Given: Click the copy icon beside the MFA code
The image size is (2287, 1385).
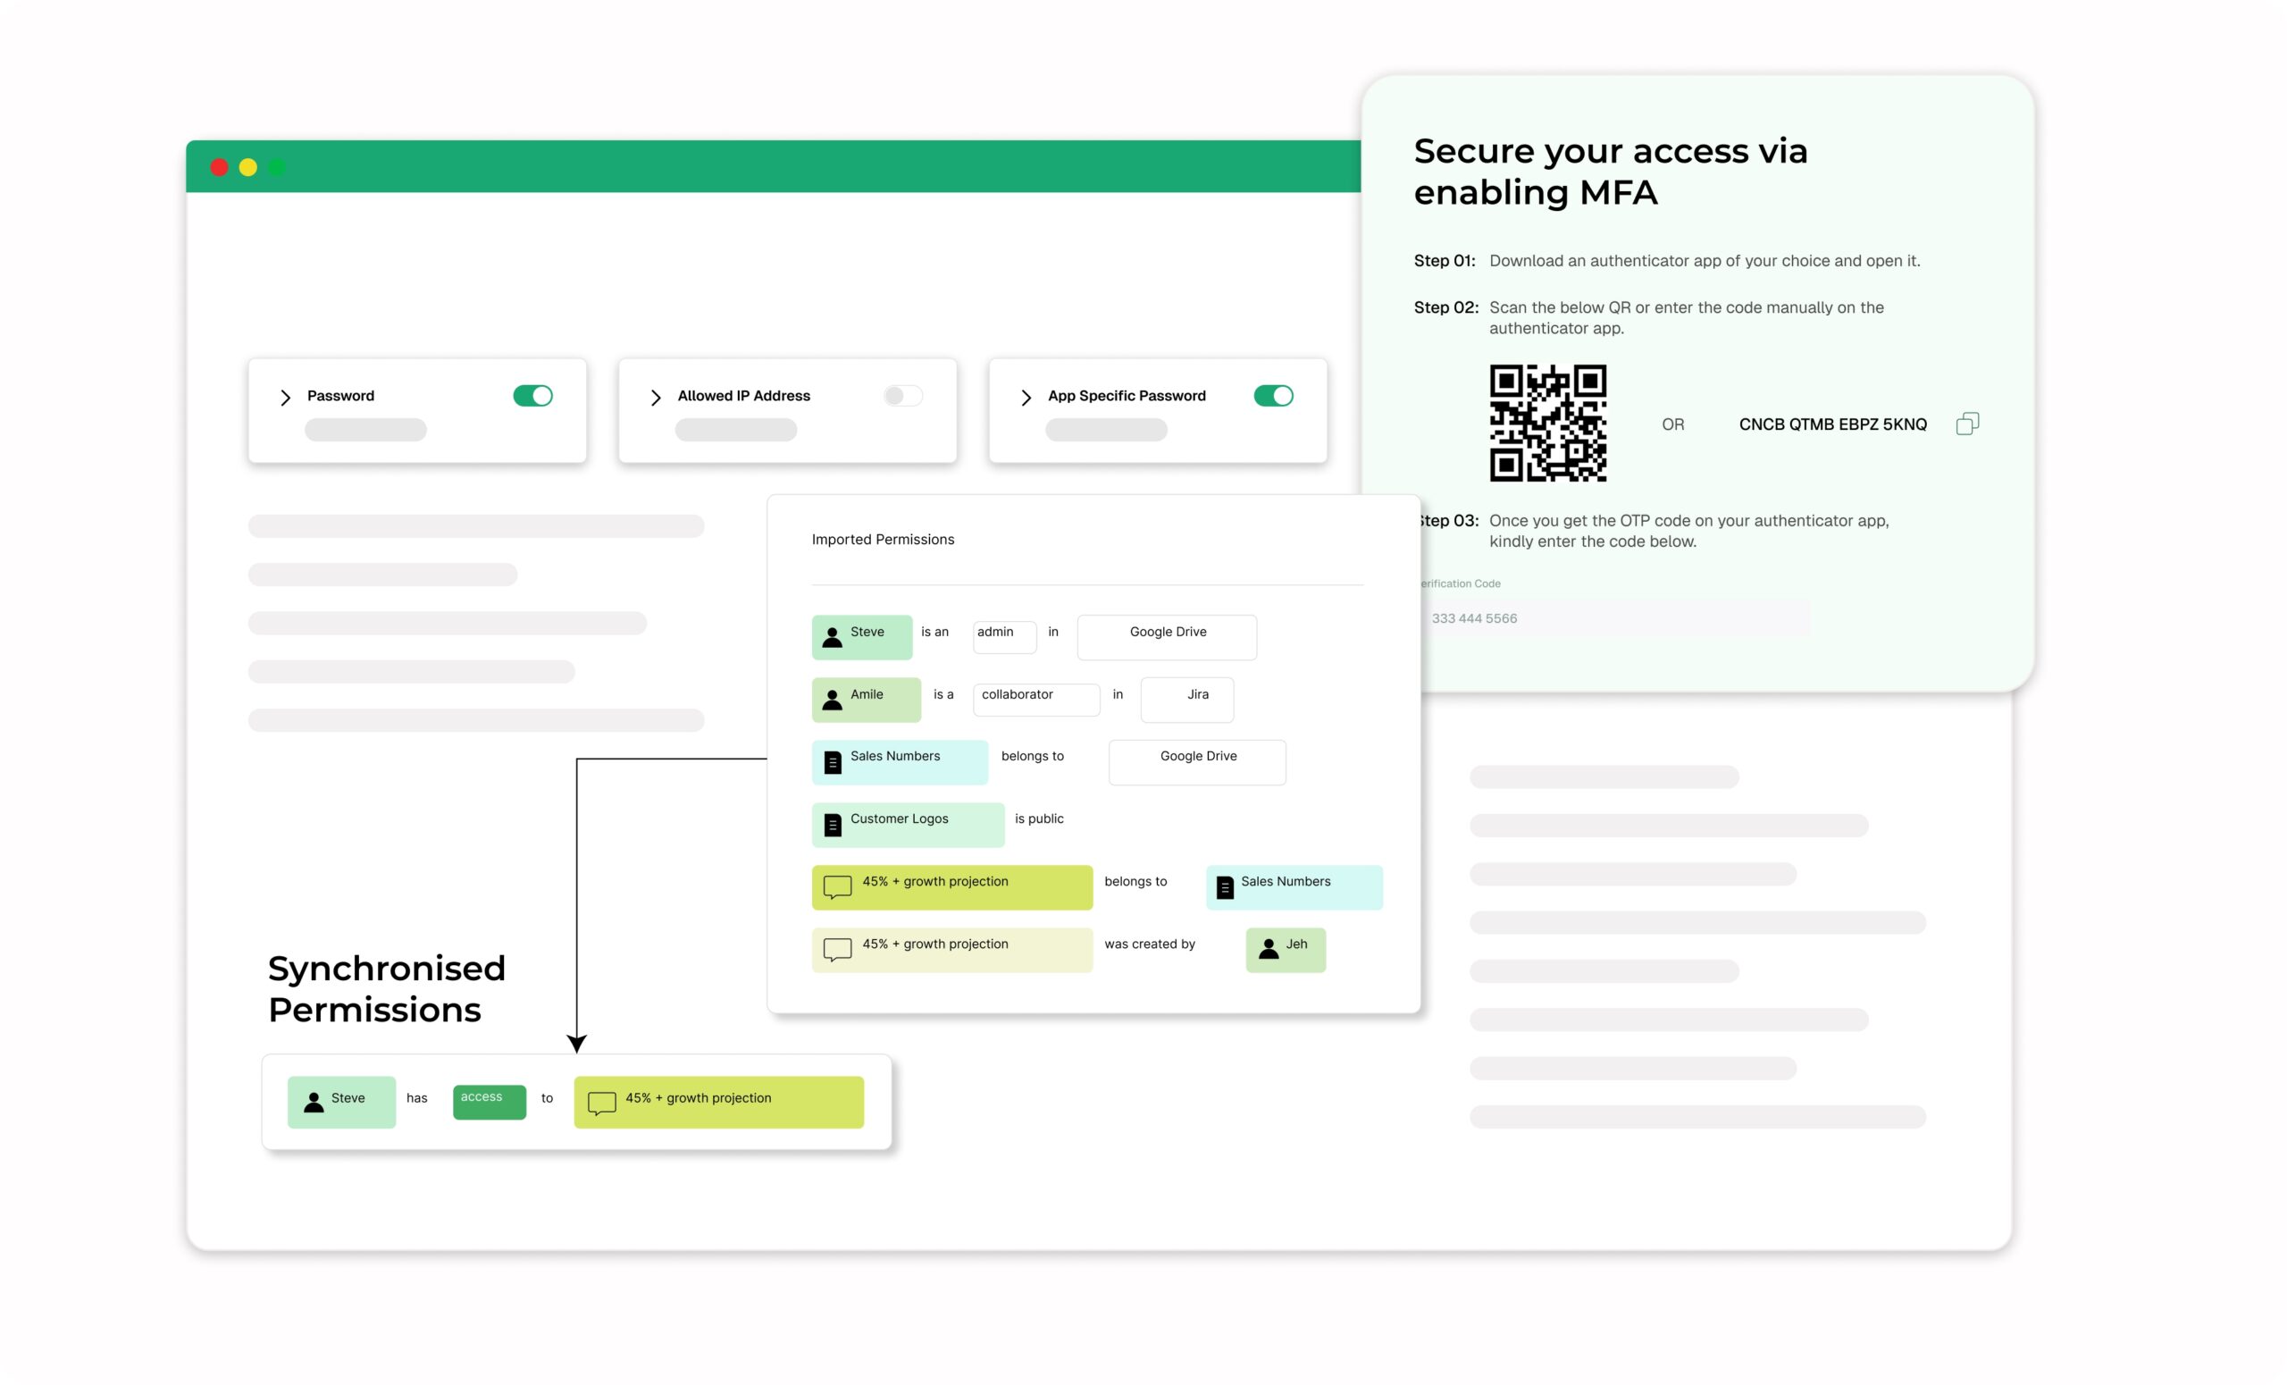Looking at the screenshot, I should pos(1967,424).
